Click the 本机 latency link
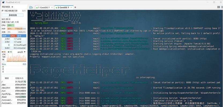Screen dimensions: 223x107 (x=24, y=64)
